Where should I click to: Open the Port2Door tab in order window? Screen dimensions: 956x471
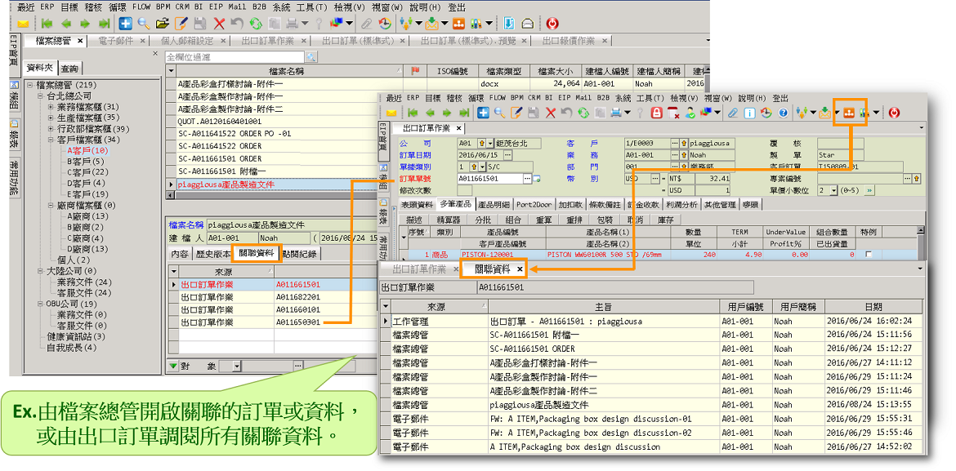[535, 204]
